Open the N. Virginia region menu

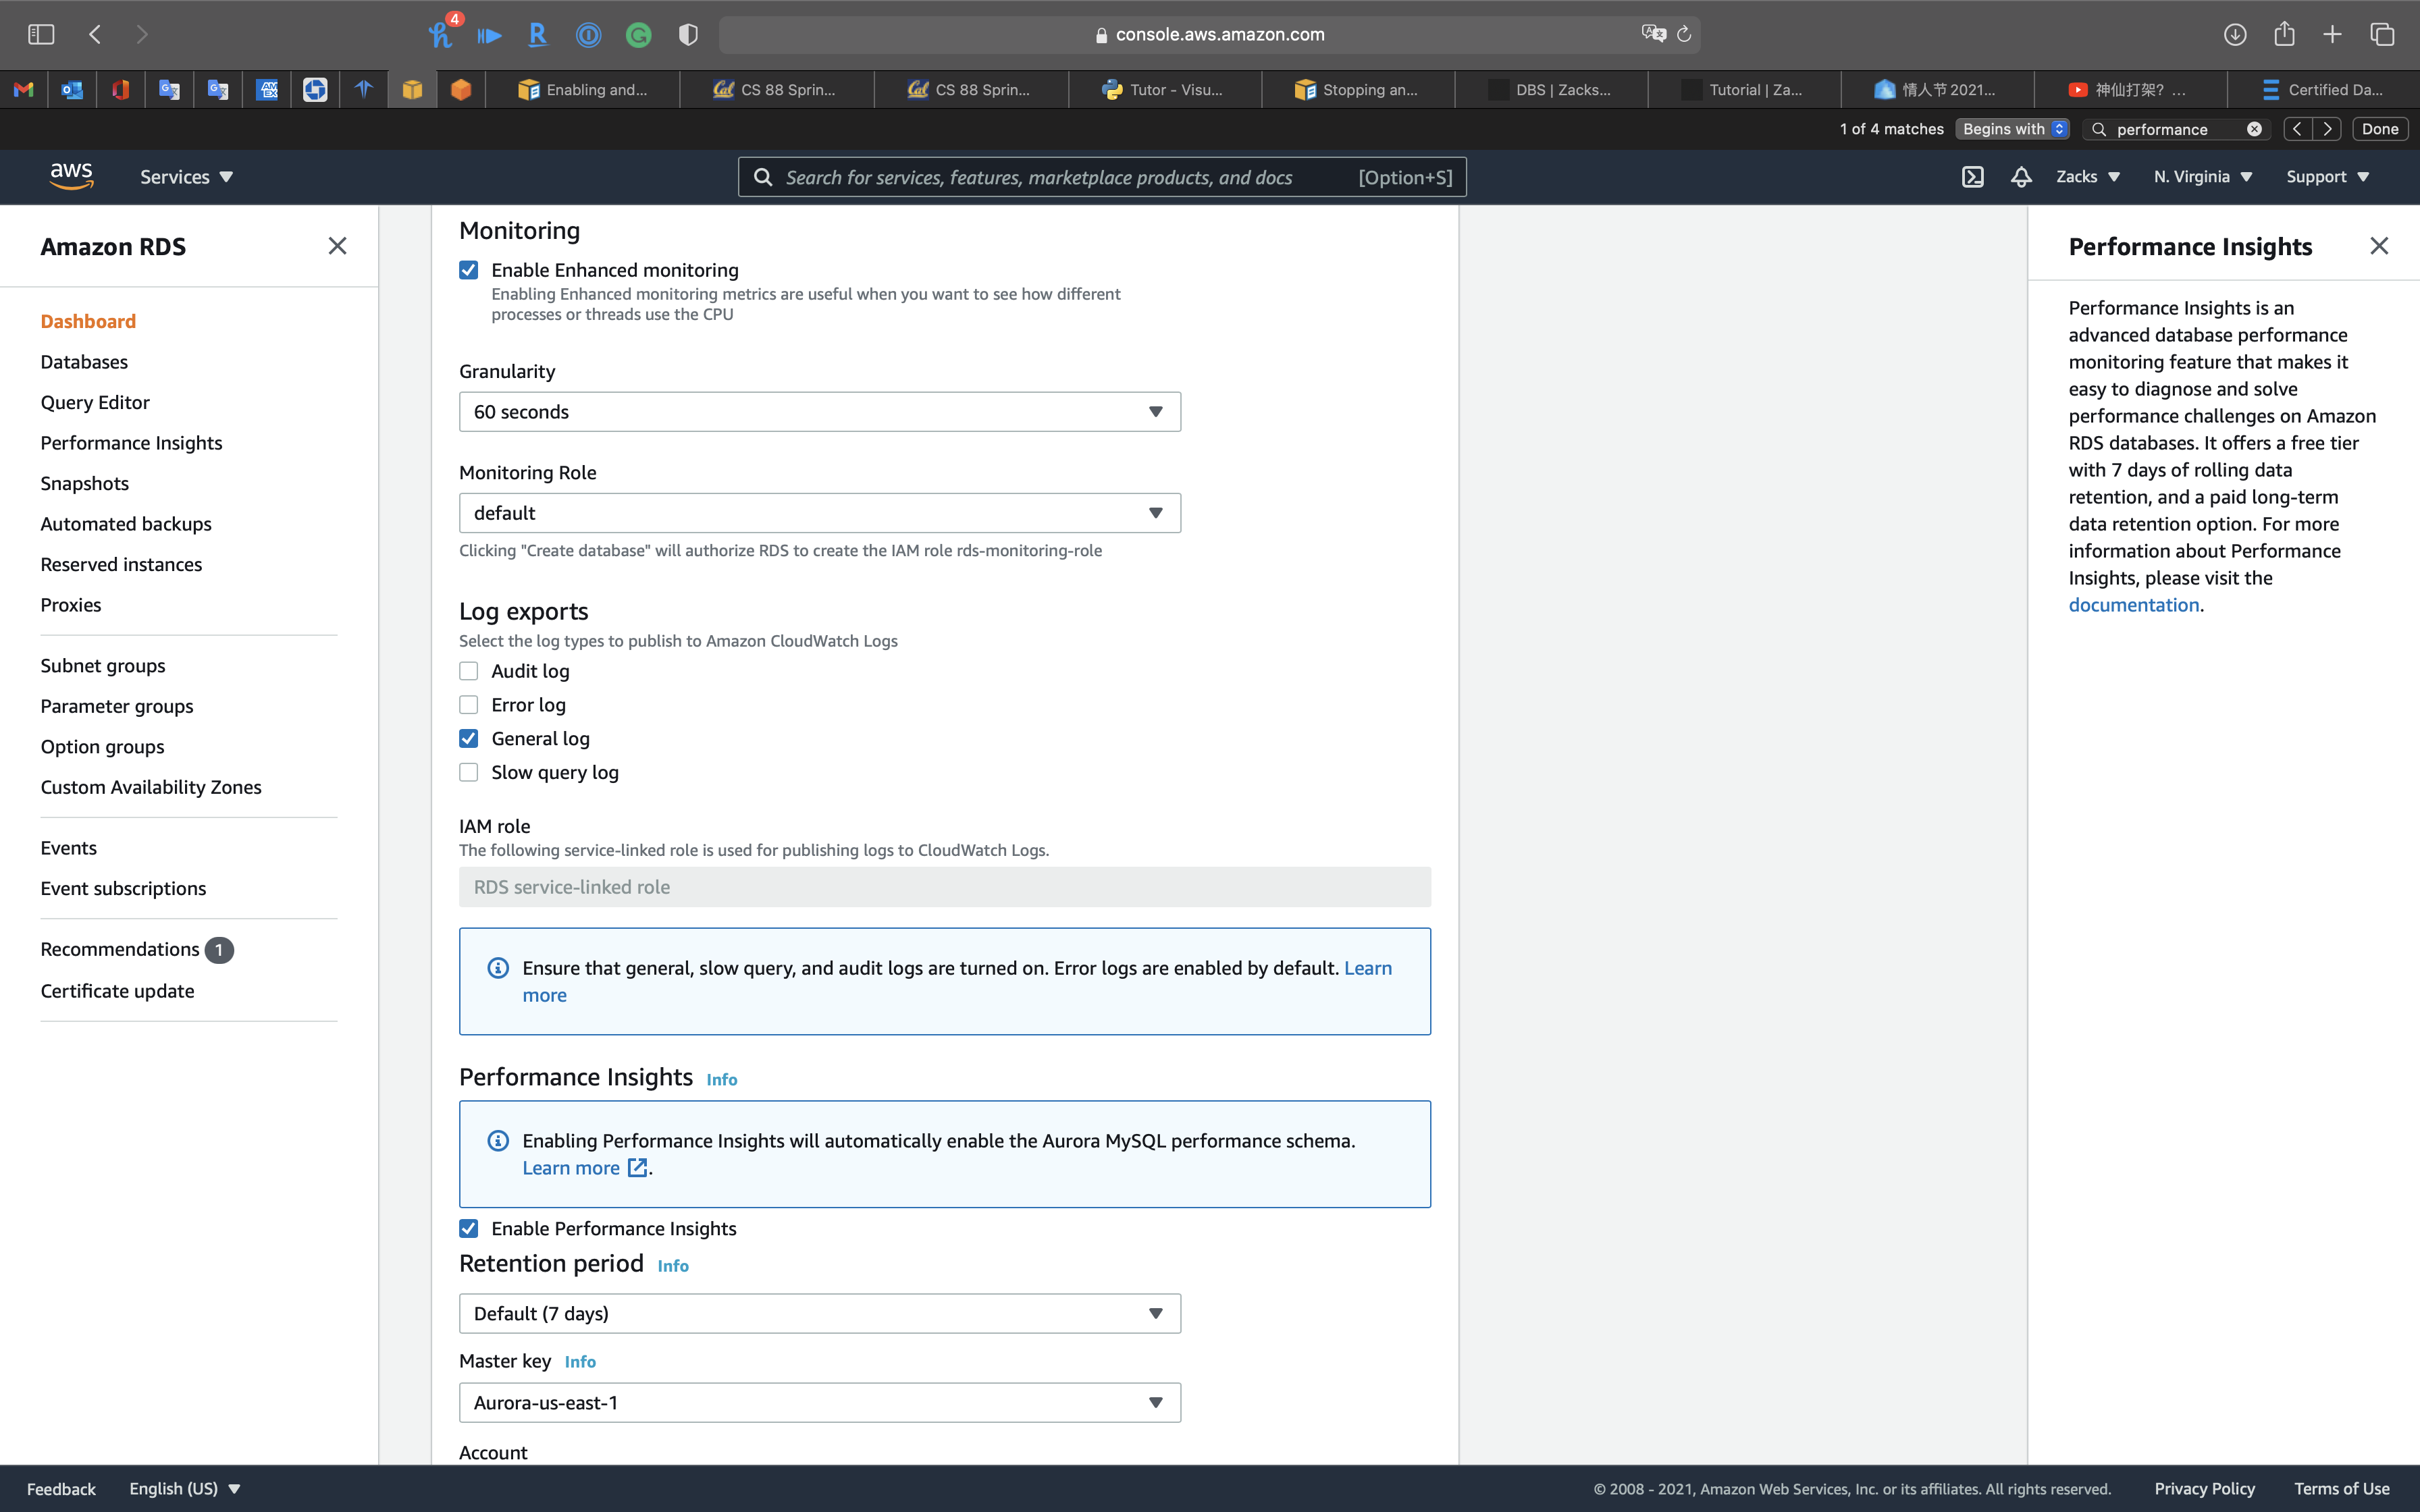[2202, 177]
